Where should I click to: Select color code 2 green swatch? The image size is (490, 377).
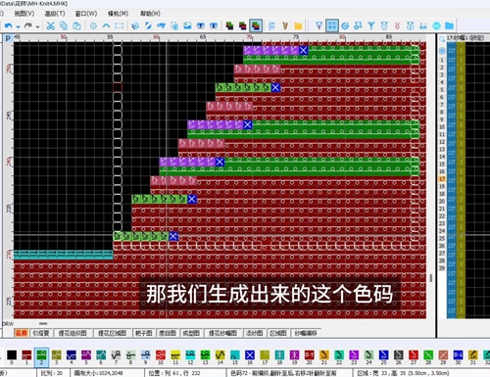coord(41,357)
